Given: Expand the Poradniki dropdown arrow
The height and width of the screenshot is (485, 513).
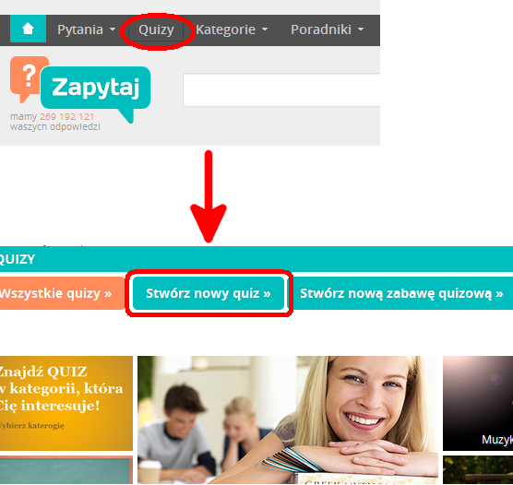Looking at the screenshot, I should click(361, 30).
